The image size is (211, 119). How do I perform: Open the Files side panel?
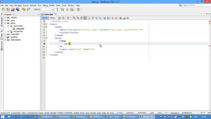click(2, 36)
